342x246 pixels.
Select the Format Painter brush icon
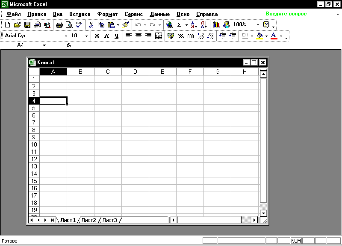click(x=126, y=25)
